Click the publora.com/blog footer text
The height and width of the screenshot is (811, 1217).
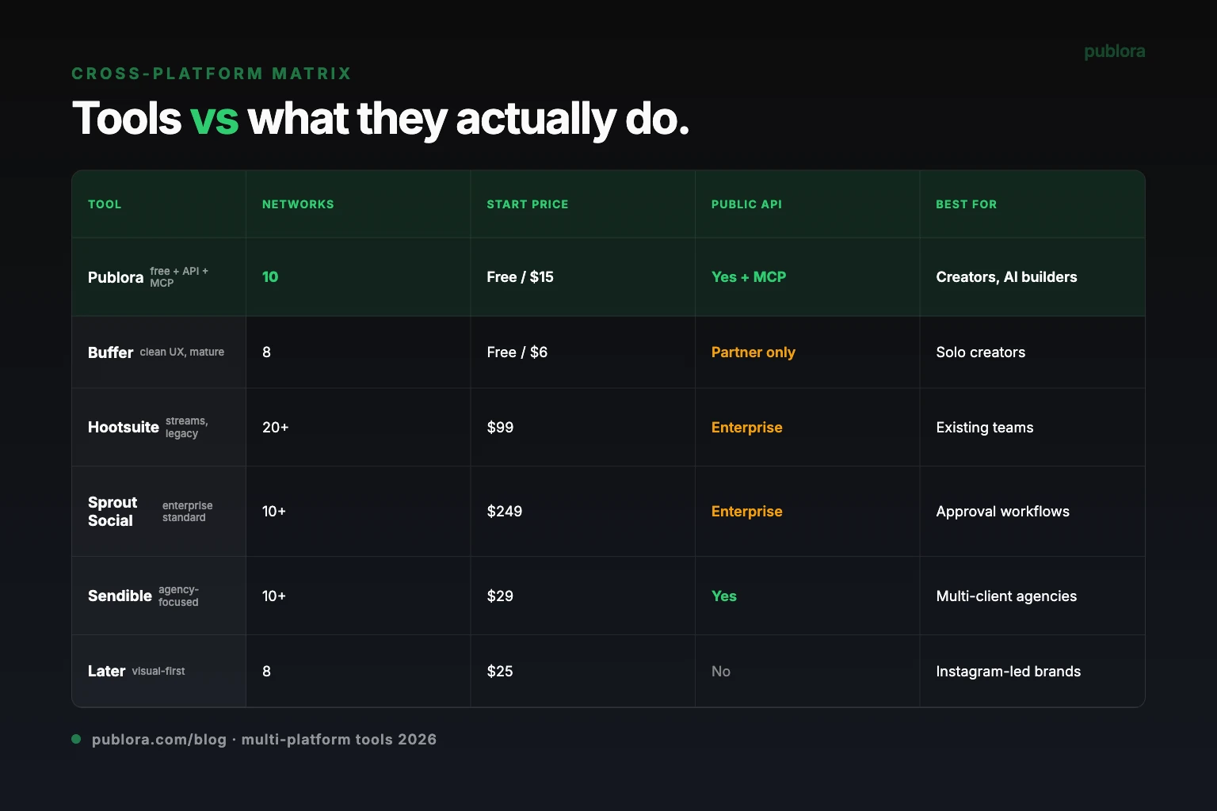264,740
